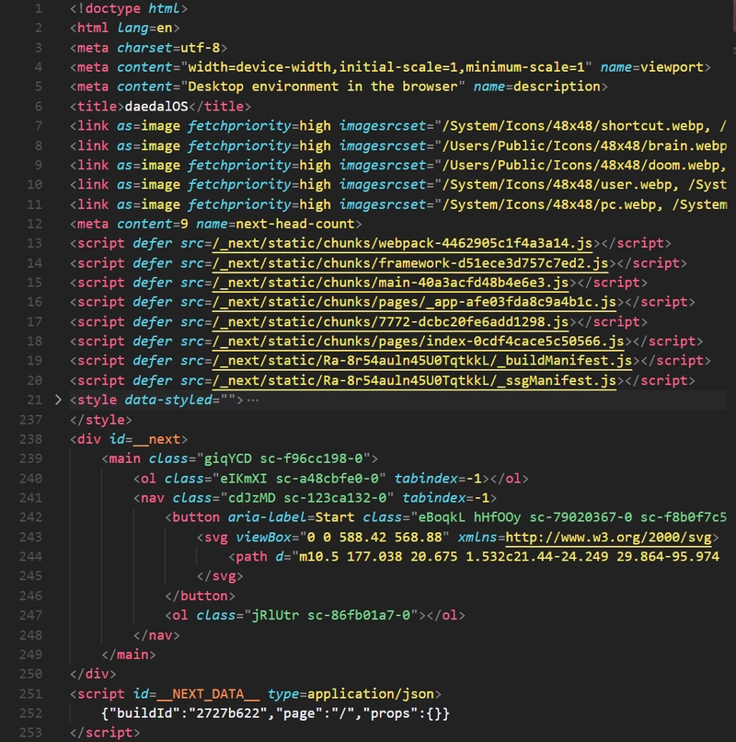Open the main-40a3acfd48b4e6e3.js link
The width and height of the screenshot is (736, 742).
click(x=390, y=283)
